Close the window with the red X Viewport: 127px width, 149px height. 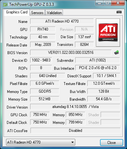118,3
